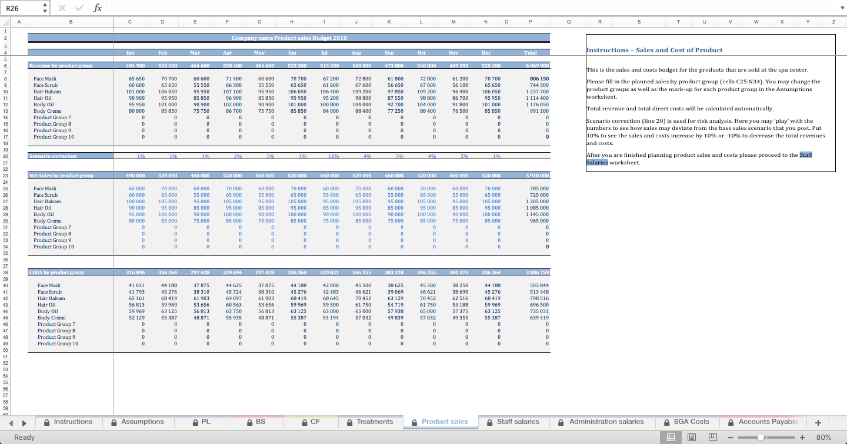This screenshot has width=847, height=444.
Task: Click the Name Box stepper arrows
Action: click(x=45, y=8)
